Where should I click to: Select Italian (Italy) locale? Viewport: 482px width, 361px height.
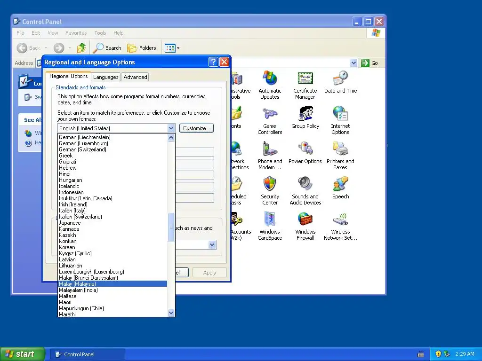pos(112,211)
